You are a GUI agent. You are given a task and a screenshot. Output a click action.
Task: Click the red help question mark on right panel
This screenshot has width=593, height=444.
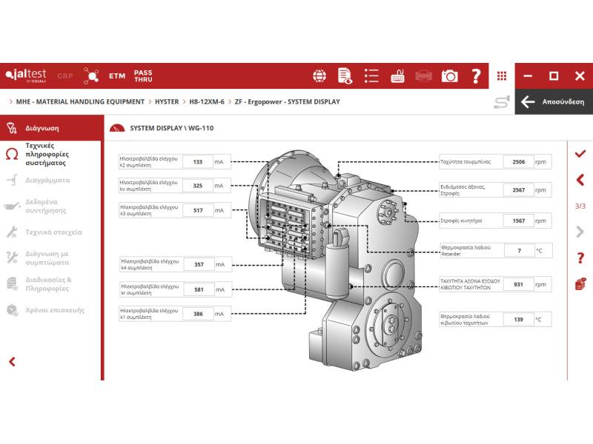point(580,258)
